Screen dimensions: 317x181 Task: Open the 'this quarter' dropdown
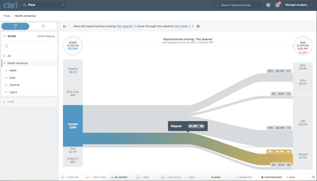[126, 26]
